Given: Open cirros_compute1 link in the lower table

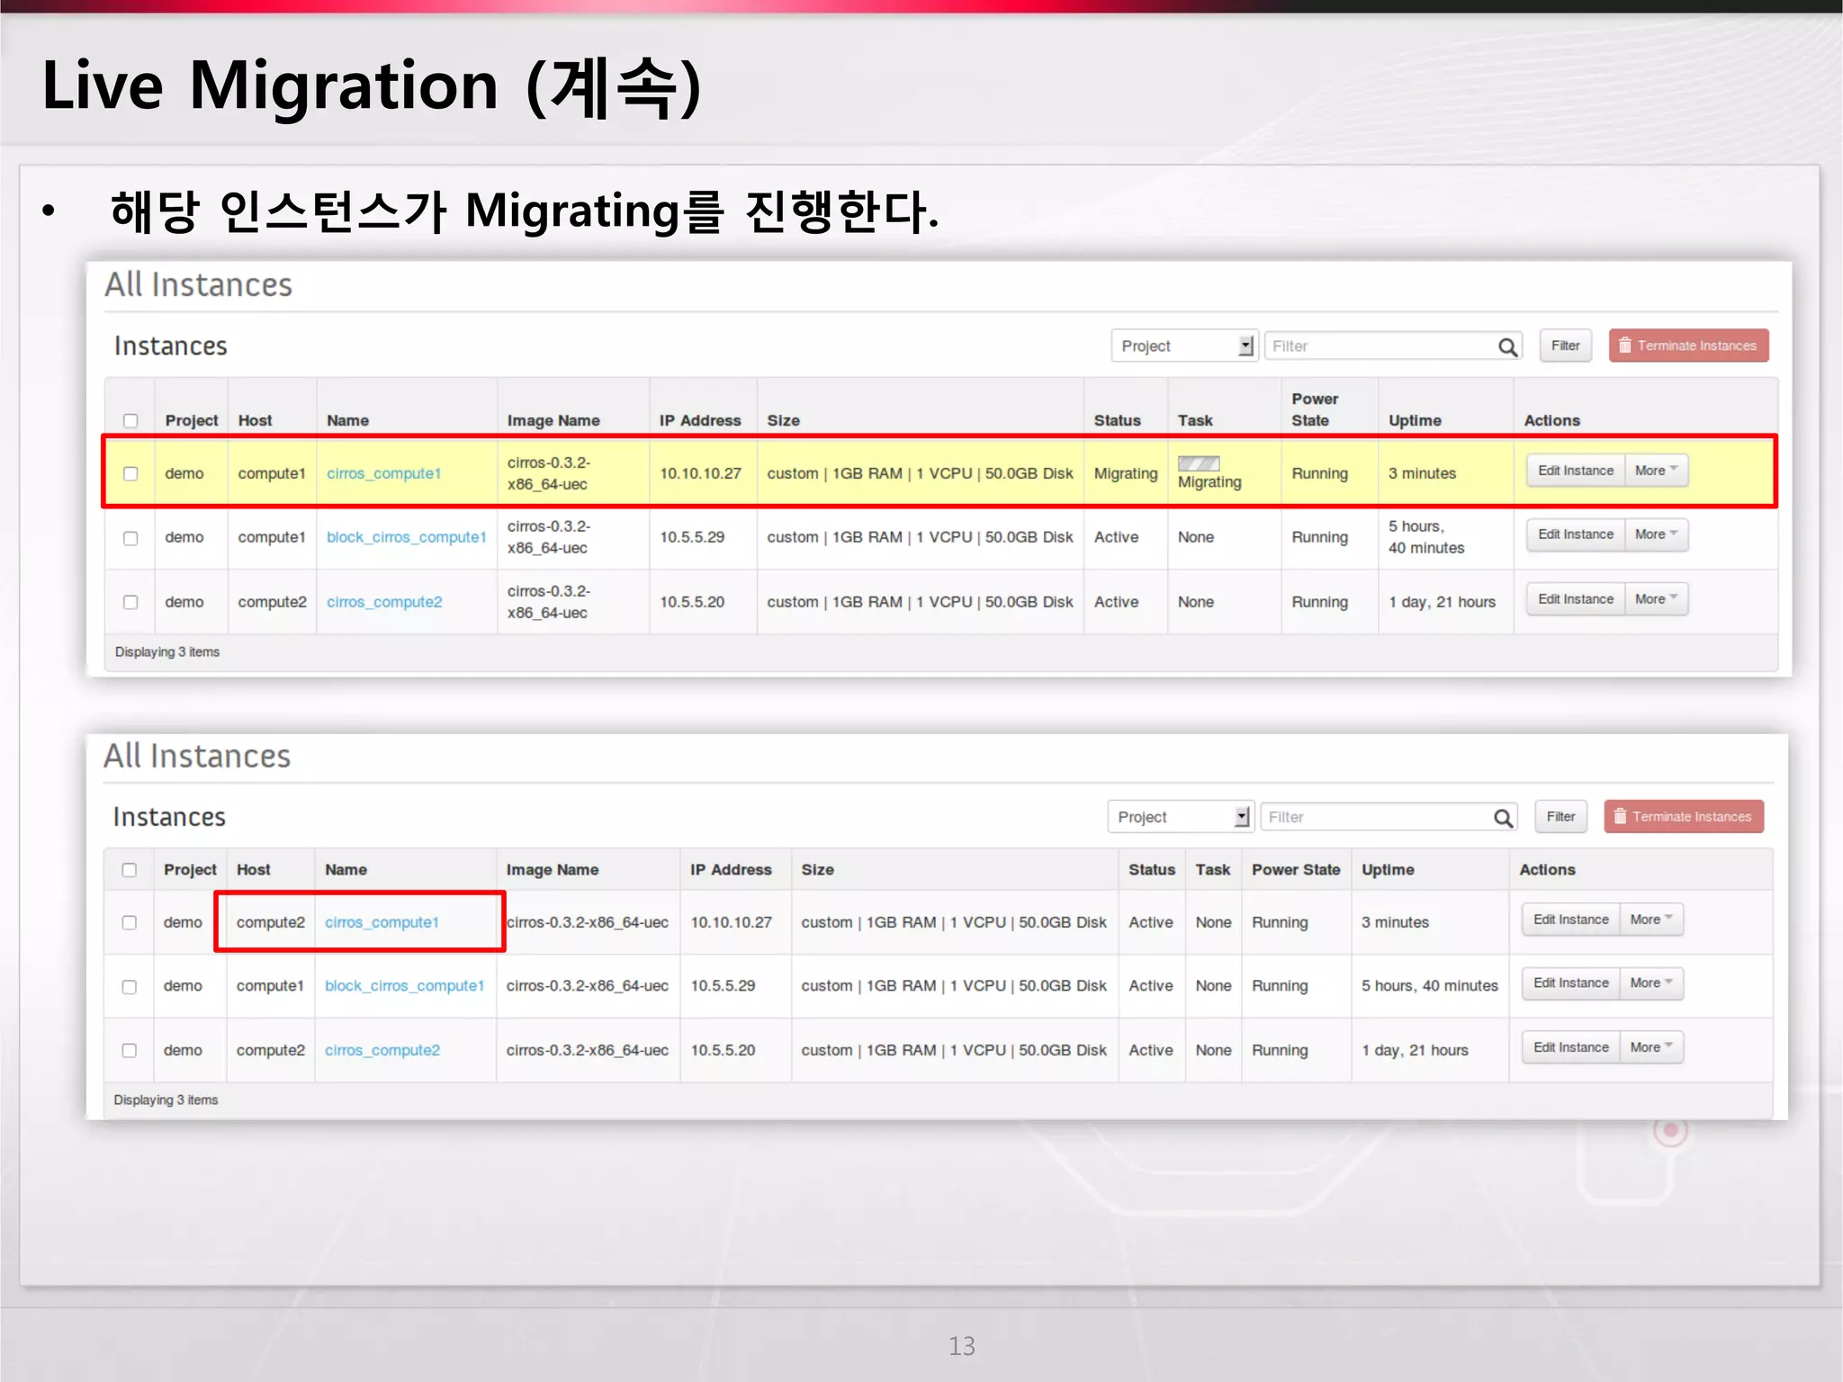Looking at the screenshot, I should pyautogui.click(x=382, y=922).
